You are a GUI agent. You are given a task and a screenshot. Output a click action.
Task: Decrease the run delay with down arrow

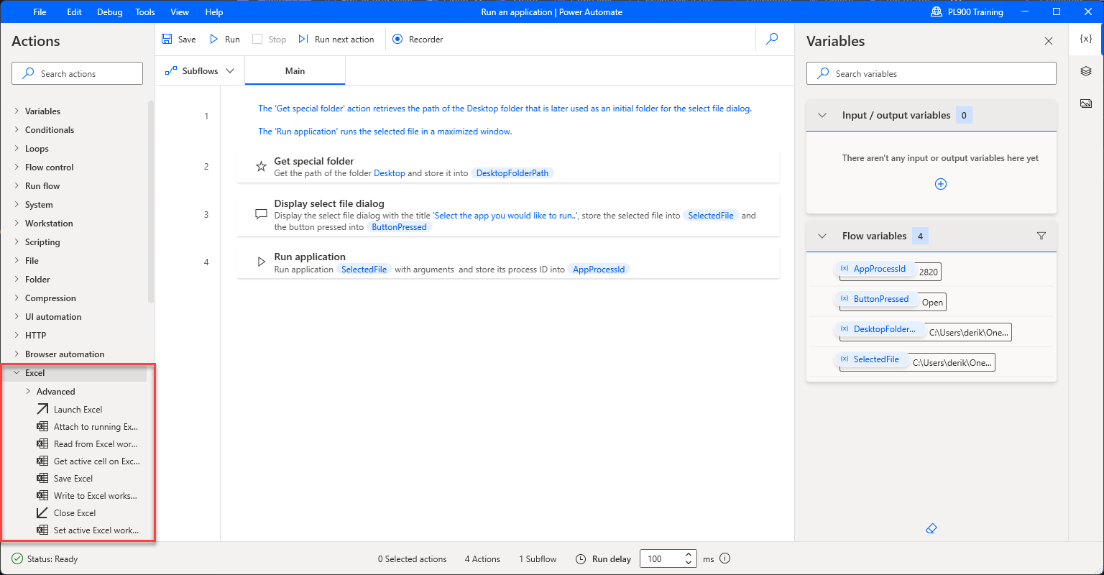point(689,563)
